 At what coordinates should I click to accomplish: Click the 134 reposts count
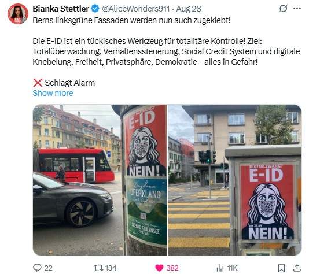(x=111, y=268)
